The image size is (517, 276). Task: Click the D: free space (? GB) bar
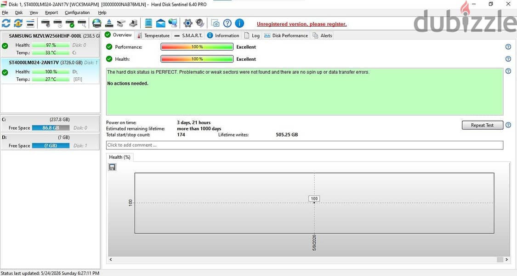pos(51,146)
